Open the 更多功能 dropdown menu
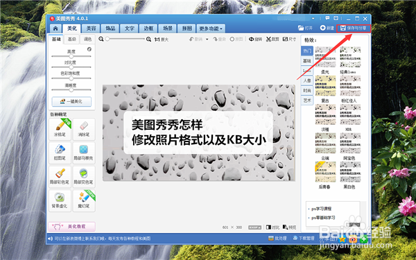This screenshot has height=260, width=416. (x=211, y=28)
